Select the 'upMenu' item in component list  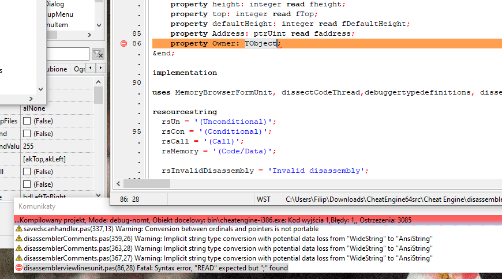[59, 14]
